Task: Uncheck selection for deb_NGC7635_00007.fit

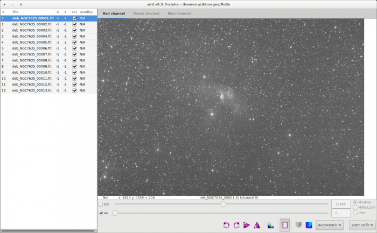Action: click(x=74, y=54)
